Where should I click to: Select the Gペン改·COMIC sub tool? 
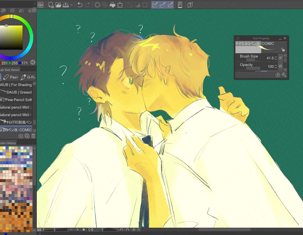click(x=16, y=130)
